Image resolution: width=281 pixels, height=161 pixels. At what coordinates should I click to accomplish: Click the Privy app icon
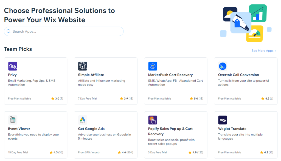point(13,66)
